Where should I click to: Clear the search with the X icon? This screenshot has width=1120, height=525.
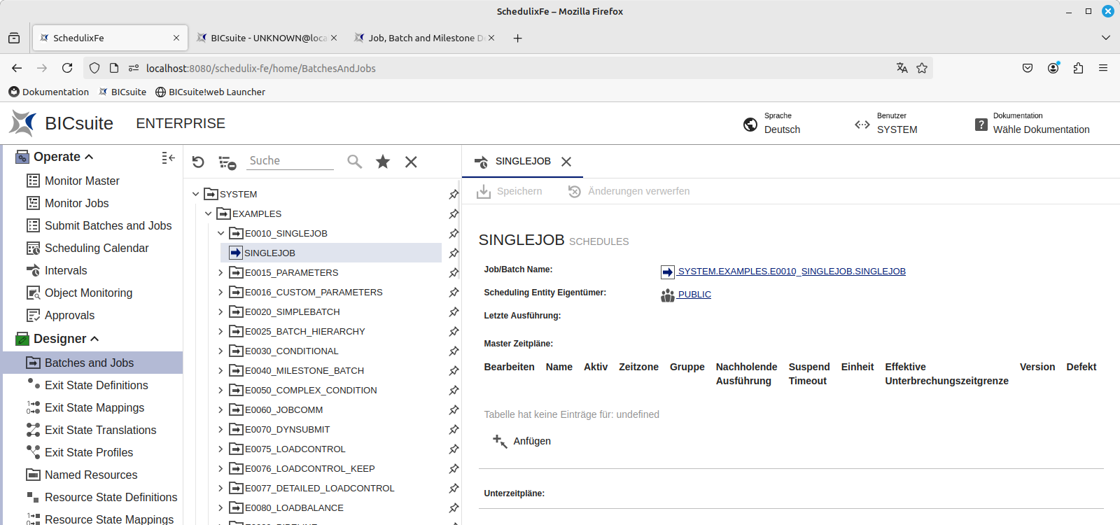click(x=411, y=162)
